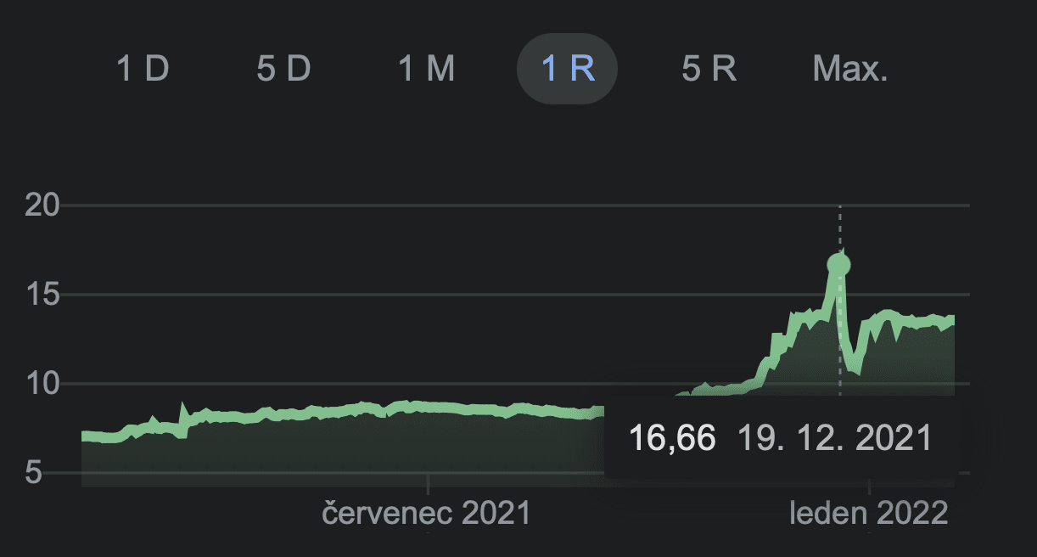The width and height of the screenshot is (1037, 557).
Task: Open the 5 R time range
Action: (709, 69)
